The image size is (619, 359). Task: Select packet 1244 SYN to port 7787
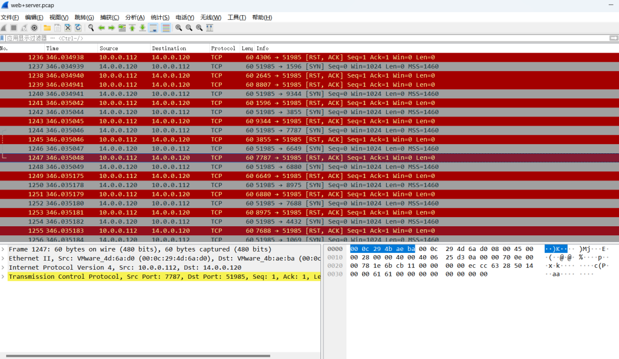click(309, 130)
